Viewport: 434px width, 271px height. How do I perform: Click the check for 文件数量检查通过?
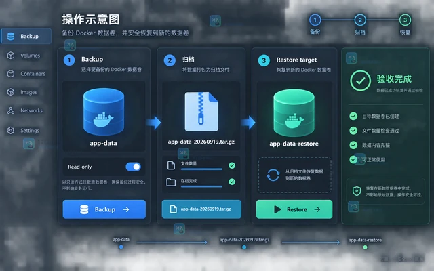353,130
